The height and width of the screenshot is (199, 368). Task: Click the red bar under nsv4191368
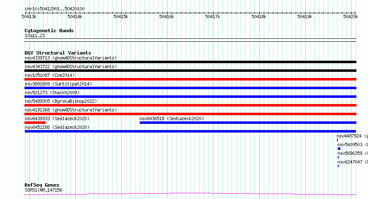[x=190, y=114]
